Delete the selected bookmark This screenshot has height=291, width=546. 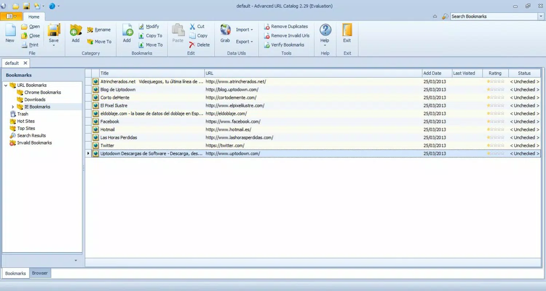[x=199, y=45]
